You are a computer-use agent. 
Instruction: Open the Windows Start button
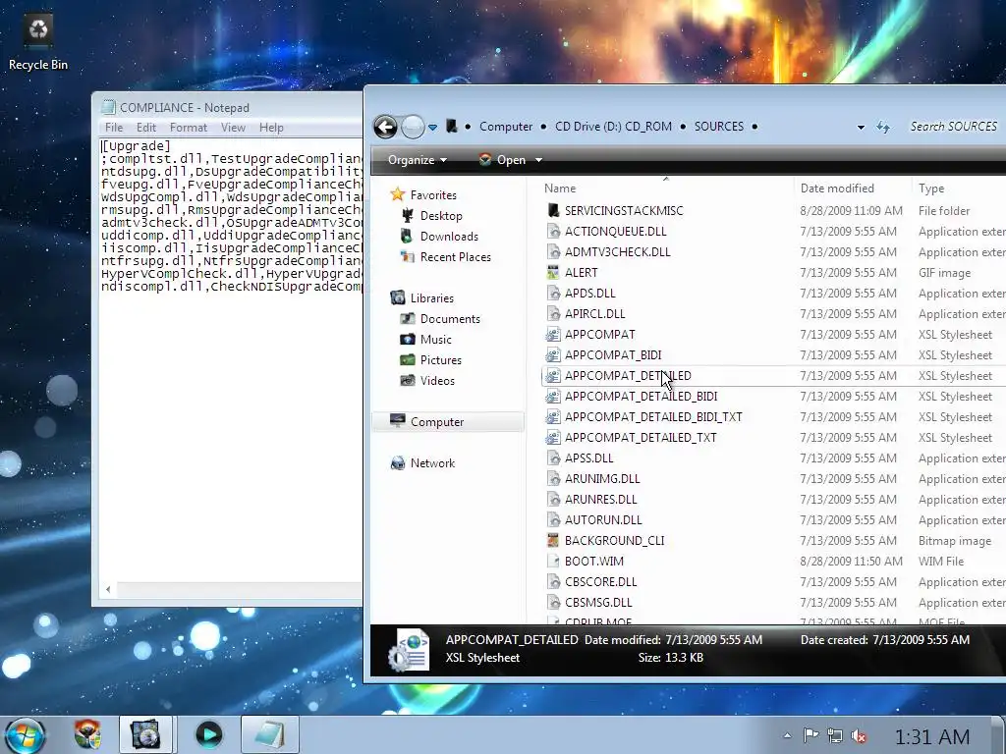point(26,734)
